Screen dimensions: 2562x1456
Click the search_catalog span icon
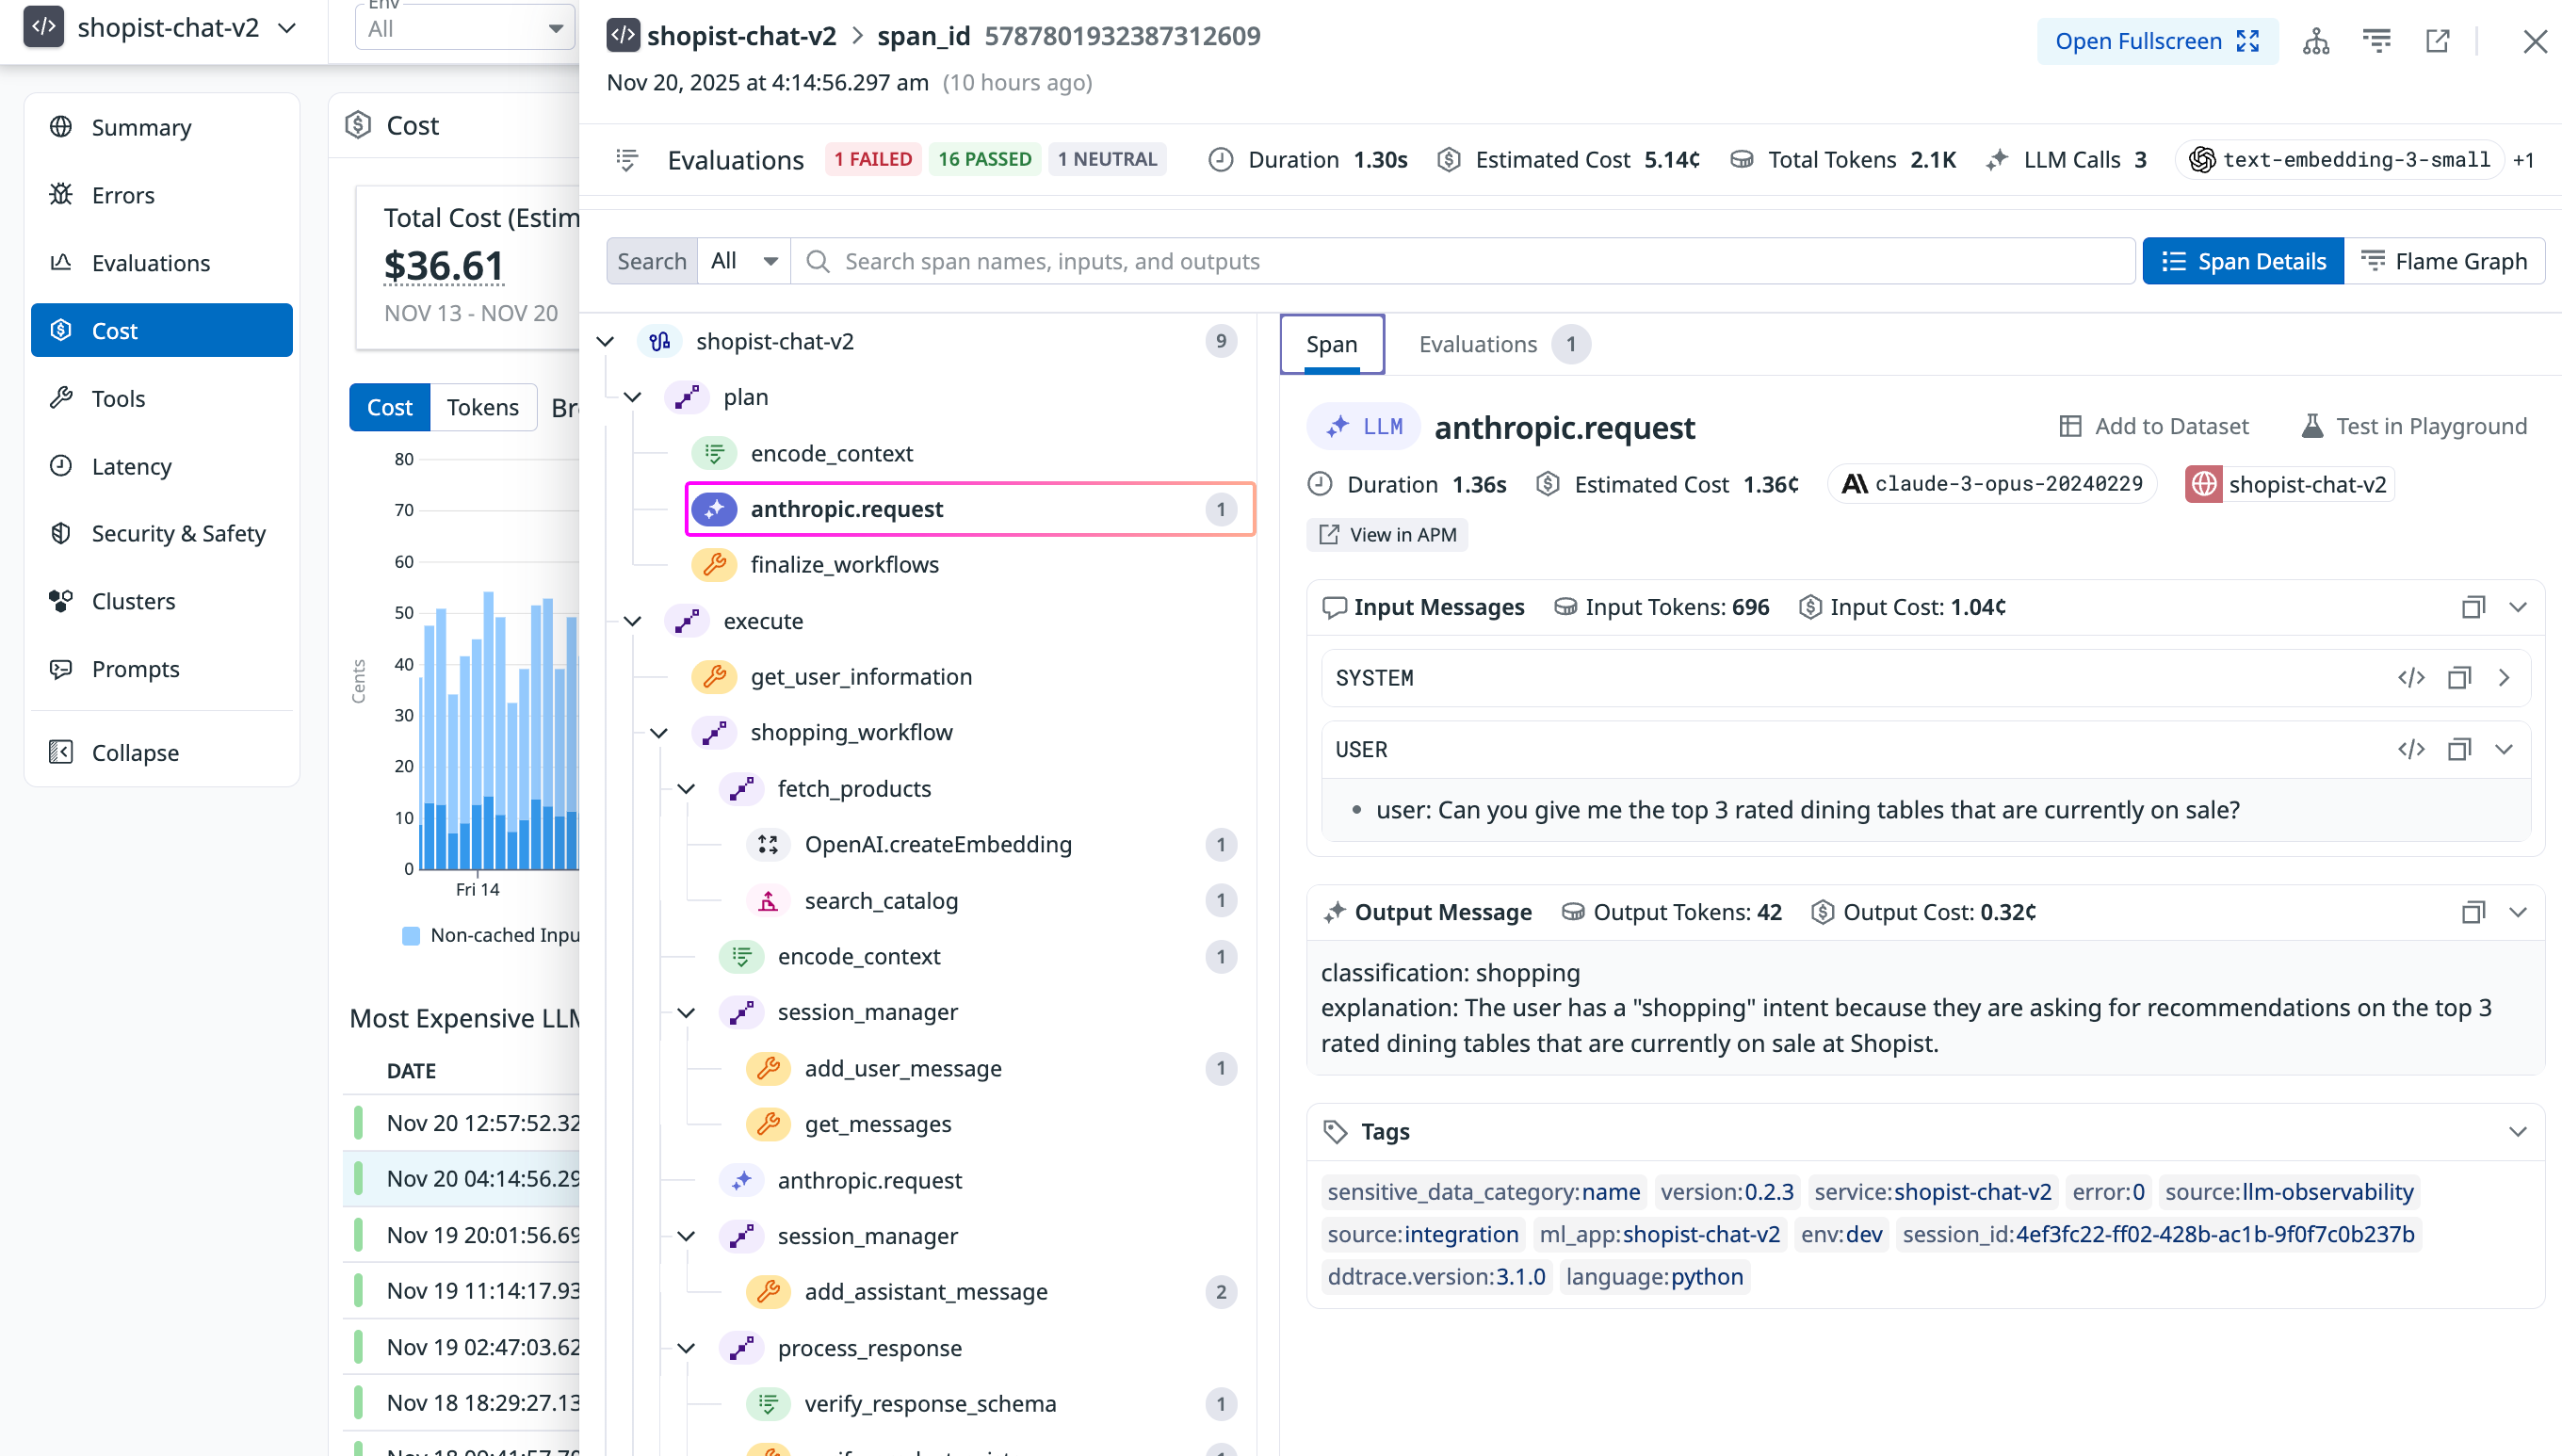click(768, 901)
